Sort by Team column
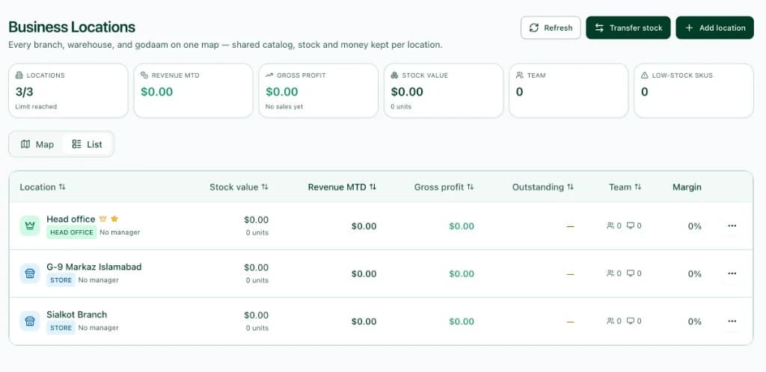 (x=625, y=187)
